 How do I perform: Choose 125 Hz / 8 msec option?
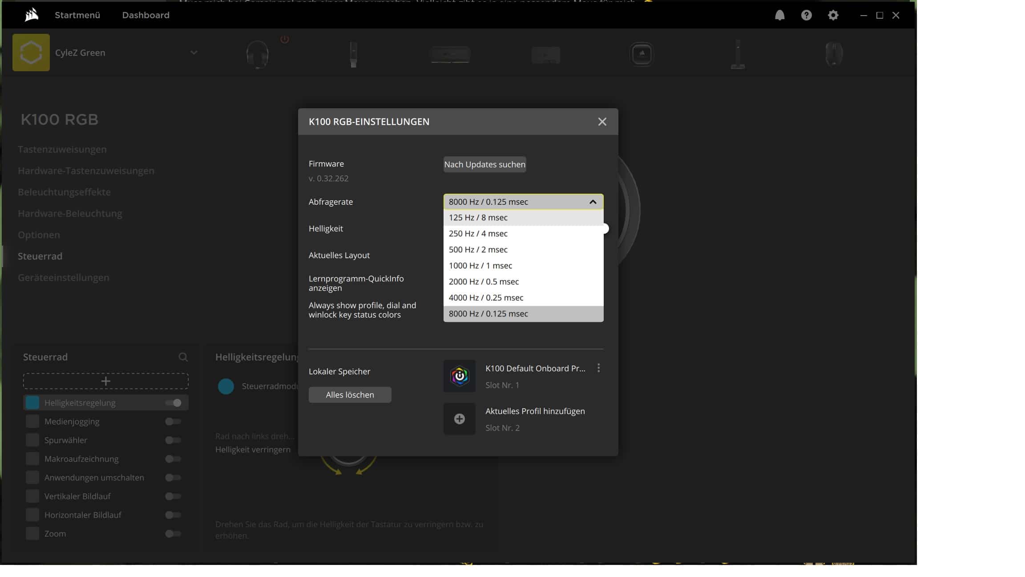tap(523, 218)
